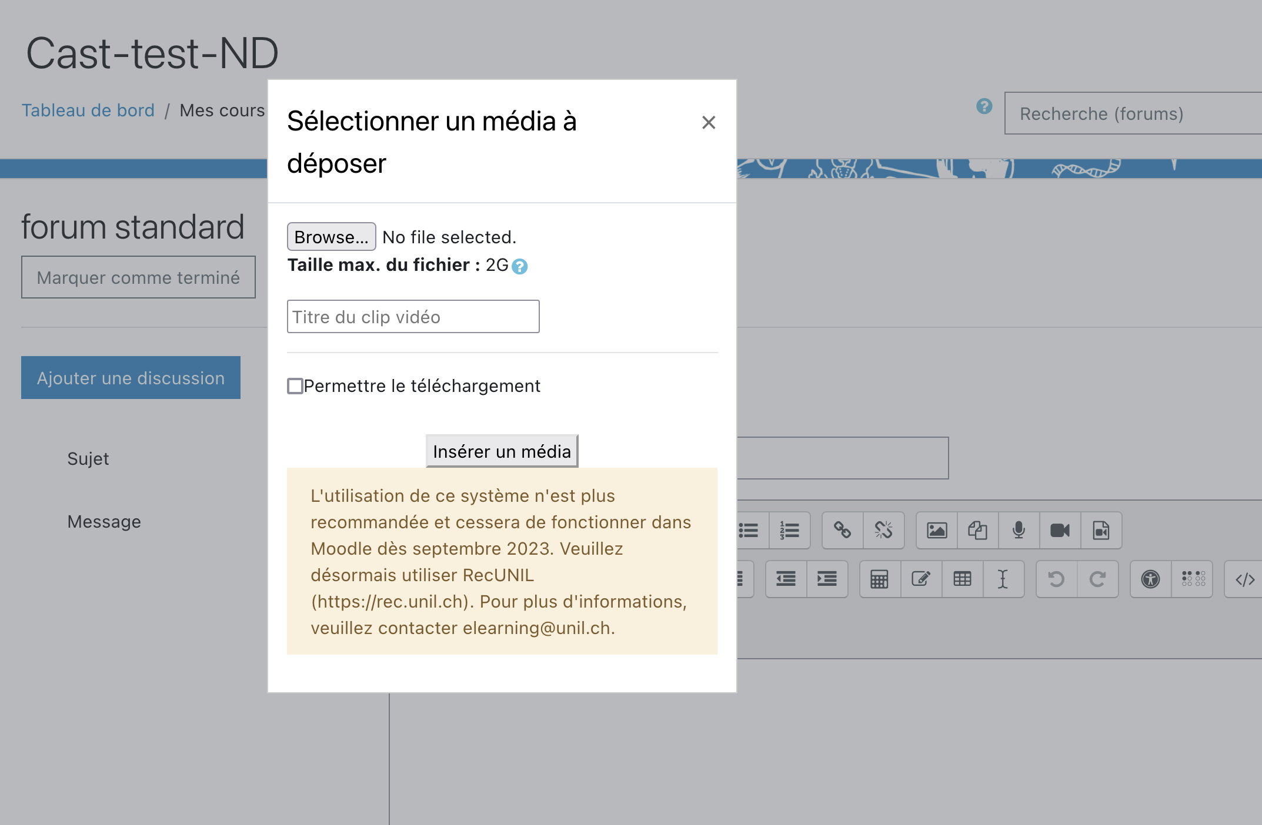Click the unlink broken-chain icon

[x=883, y=531]
